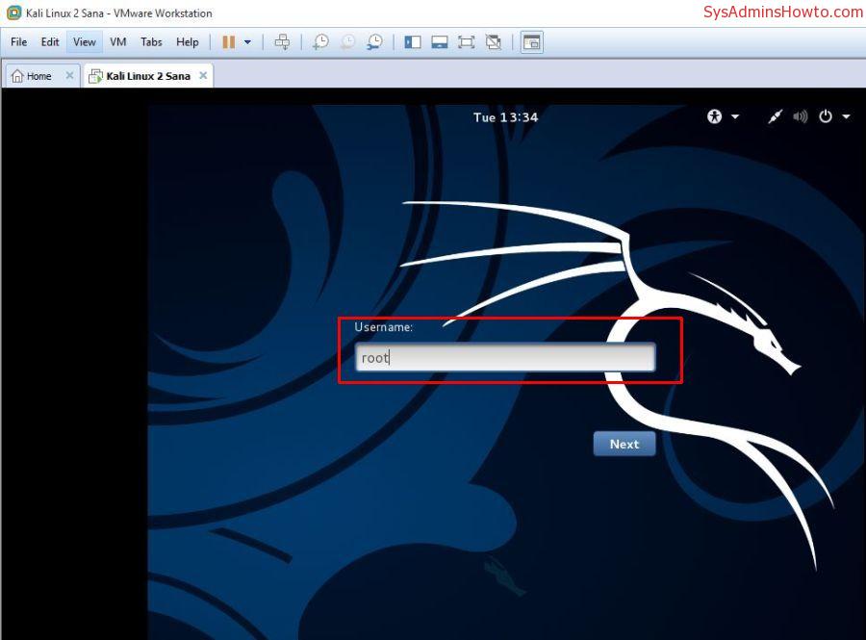Open the View menu
This screenshot has width=866, height=640.
click(85, 42)
